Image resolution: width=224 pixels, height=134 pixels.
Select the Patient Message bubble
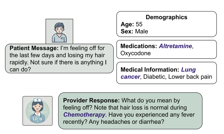click(59, 59)
